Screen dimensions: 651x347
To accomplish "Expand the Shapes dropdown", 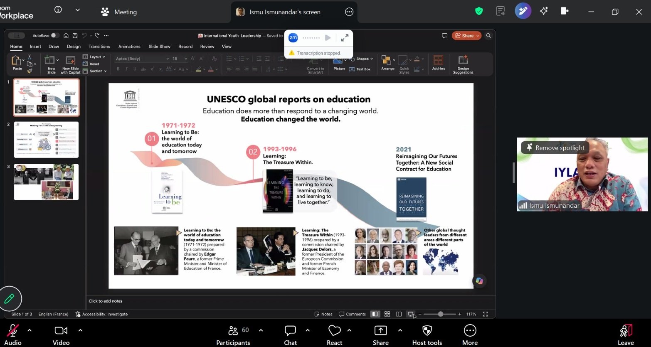I will click(372, 59).
